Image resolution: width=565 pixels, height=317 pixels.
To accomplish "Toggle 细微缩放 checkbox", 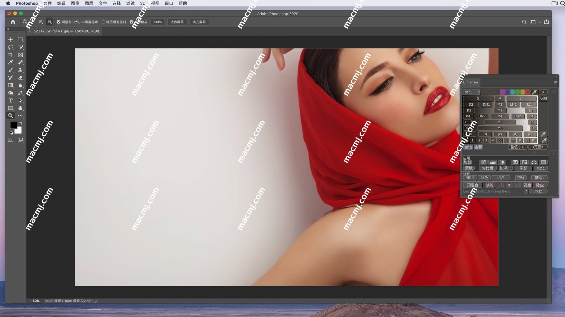I will (132, 22).
